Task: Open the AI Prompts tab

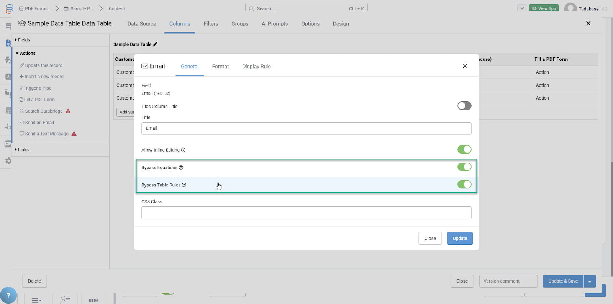Action: (x=275, y=24)
